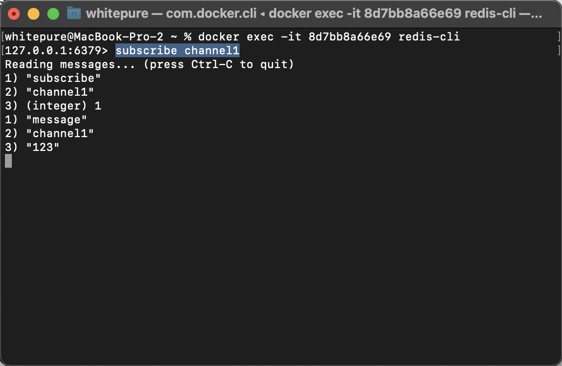Click the docker exec command line

[329, 37]
